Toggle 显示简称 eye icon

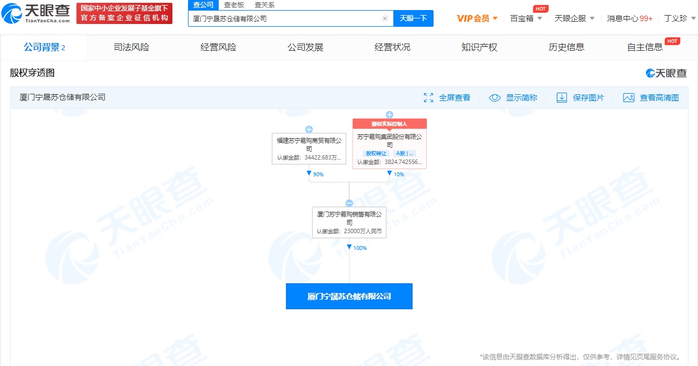[495, 98]
